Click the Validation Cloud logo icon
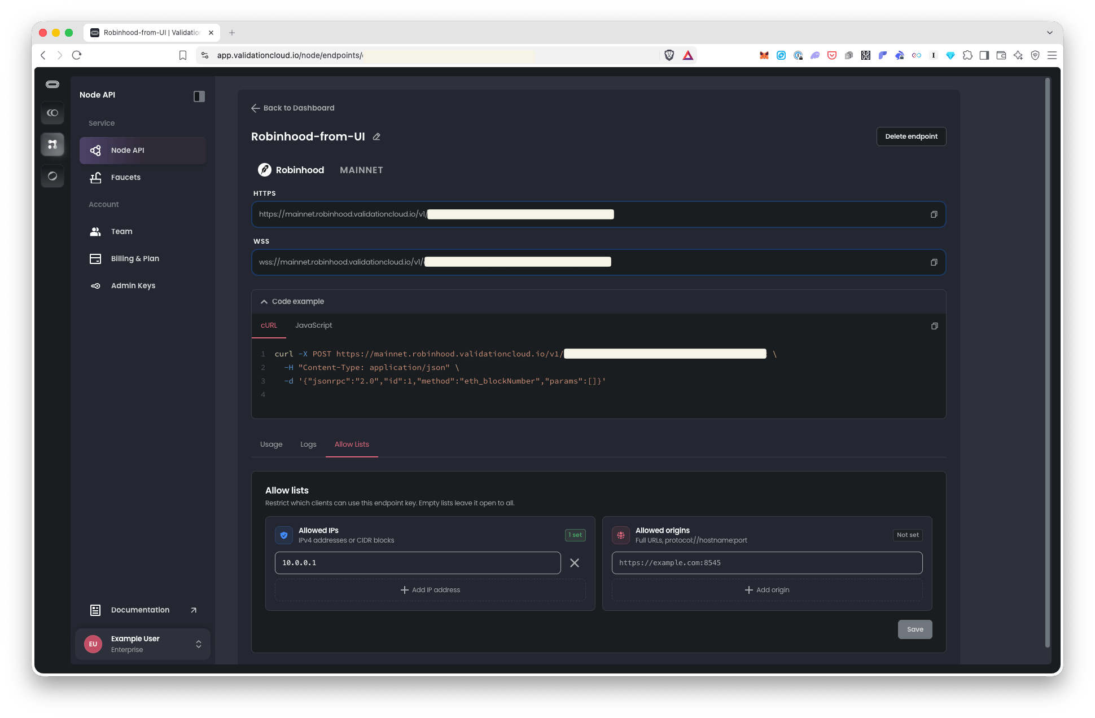The width and height of the screenshot is (1095, 718). 52,85
